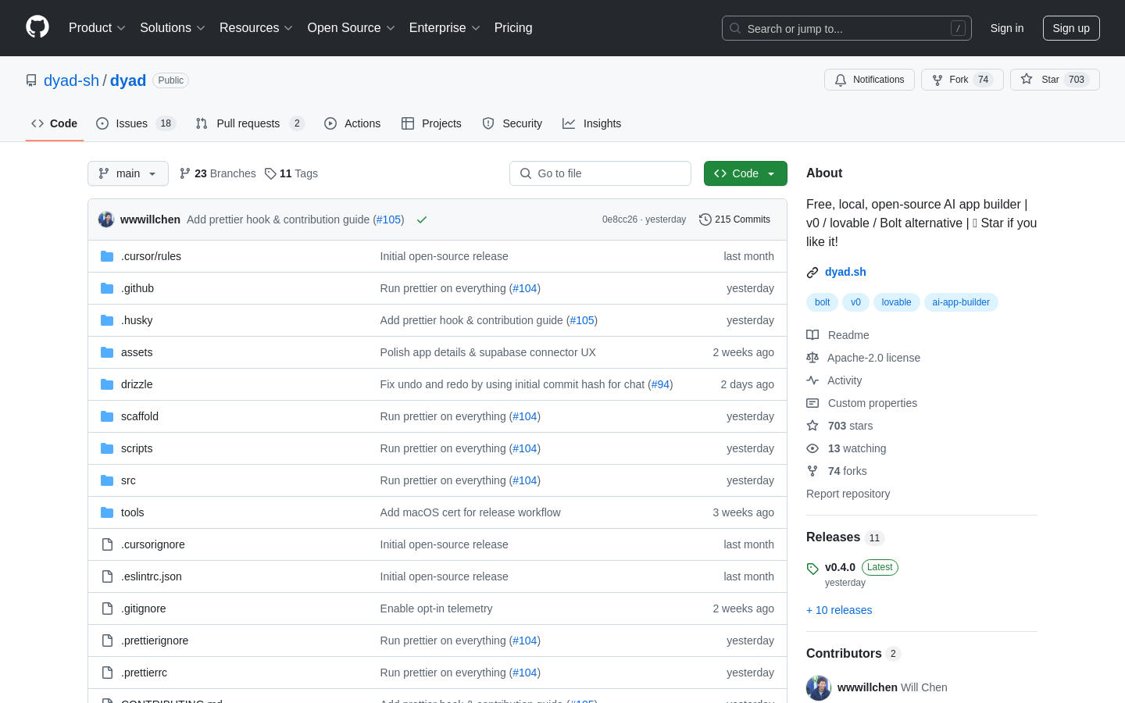Hit the star icon in Star button
Image resolution: width=1125 pixels, height=703 pixels.
pyautogui.click(x=1027, y=80)
